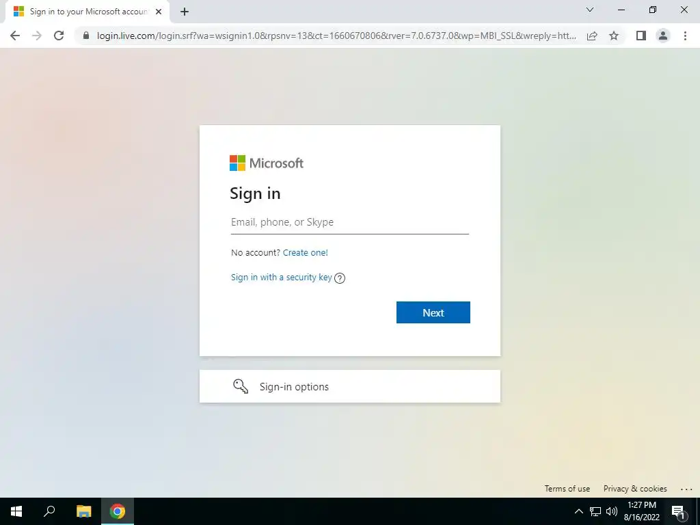Focus the Email, phone, or Skype field

[x=349, y=222]
